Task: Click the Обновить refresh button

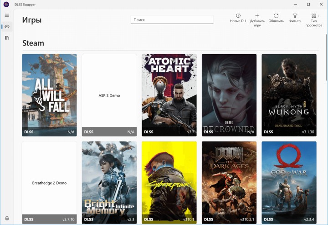Action: (x=276, y=18)
